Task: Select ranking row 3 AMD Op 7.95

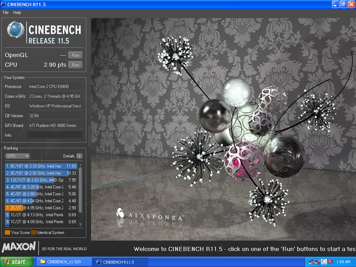Action: pos(41,180)
